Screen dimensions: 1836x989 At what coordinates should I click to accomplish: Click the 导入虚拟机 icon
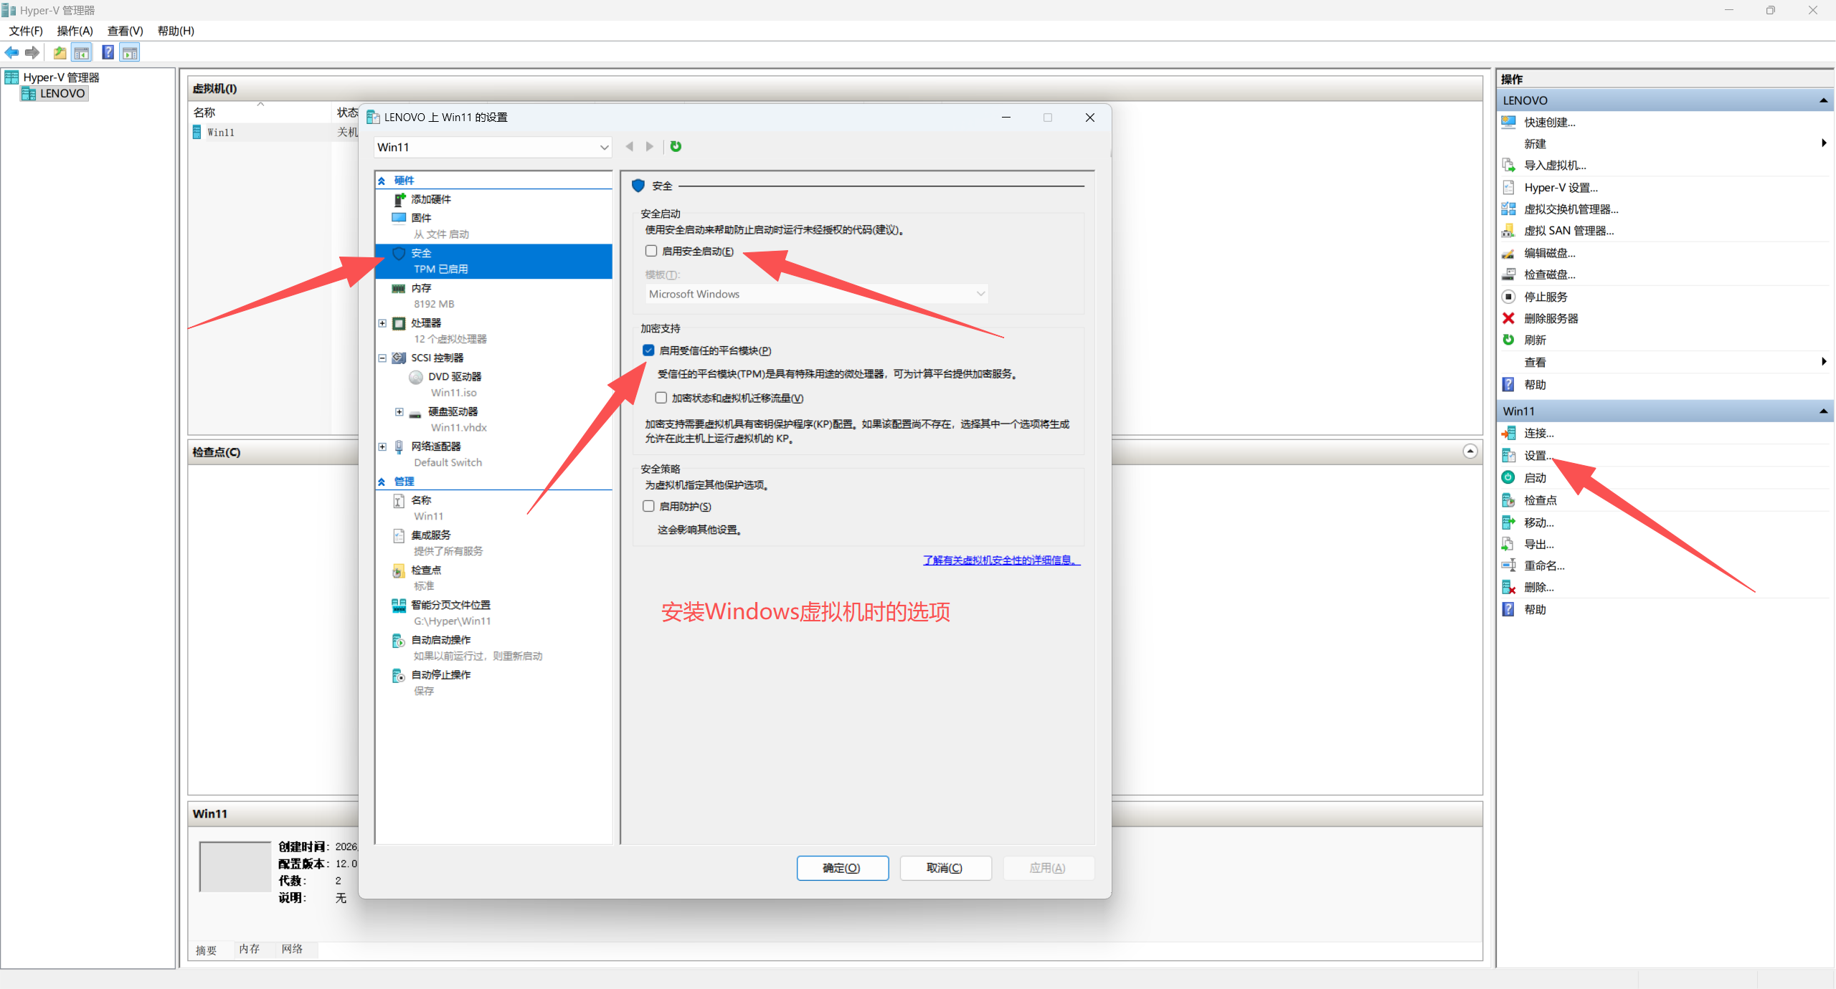[1509, 166]
